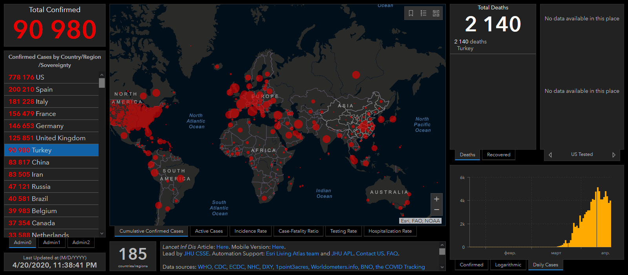Image resolution: width=628 pixels, height=275 pixels.
Task: Open the NHC data source link
Action: 253,267
